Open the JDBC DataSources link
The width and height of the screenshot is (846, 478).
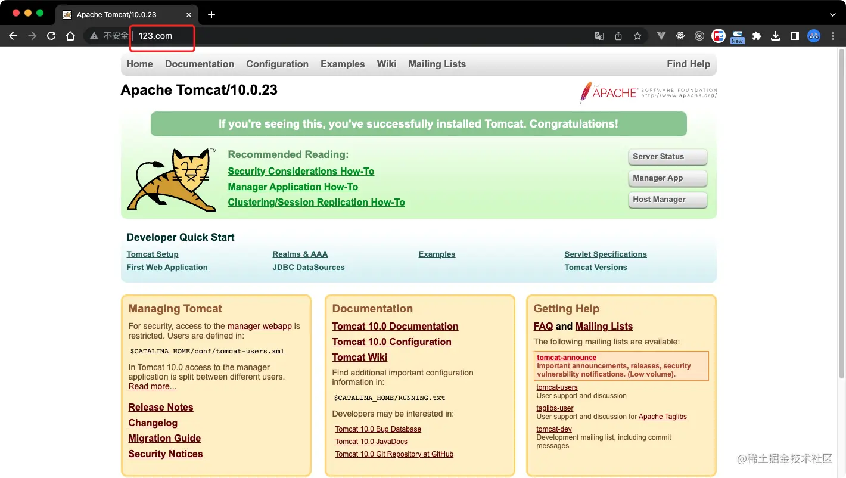point(309,267)
